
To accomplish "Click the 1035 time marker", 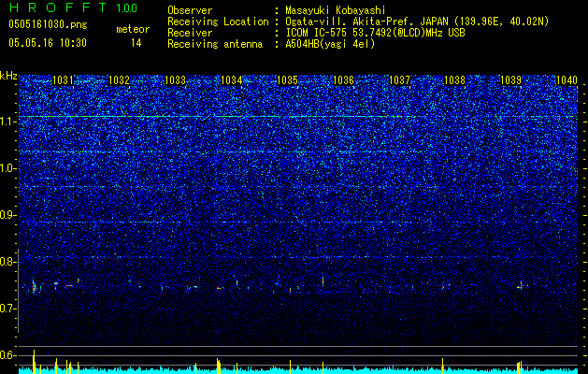I will (x=287, y=80).
